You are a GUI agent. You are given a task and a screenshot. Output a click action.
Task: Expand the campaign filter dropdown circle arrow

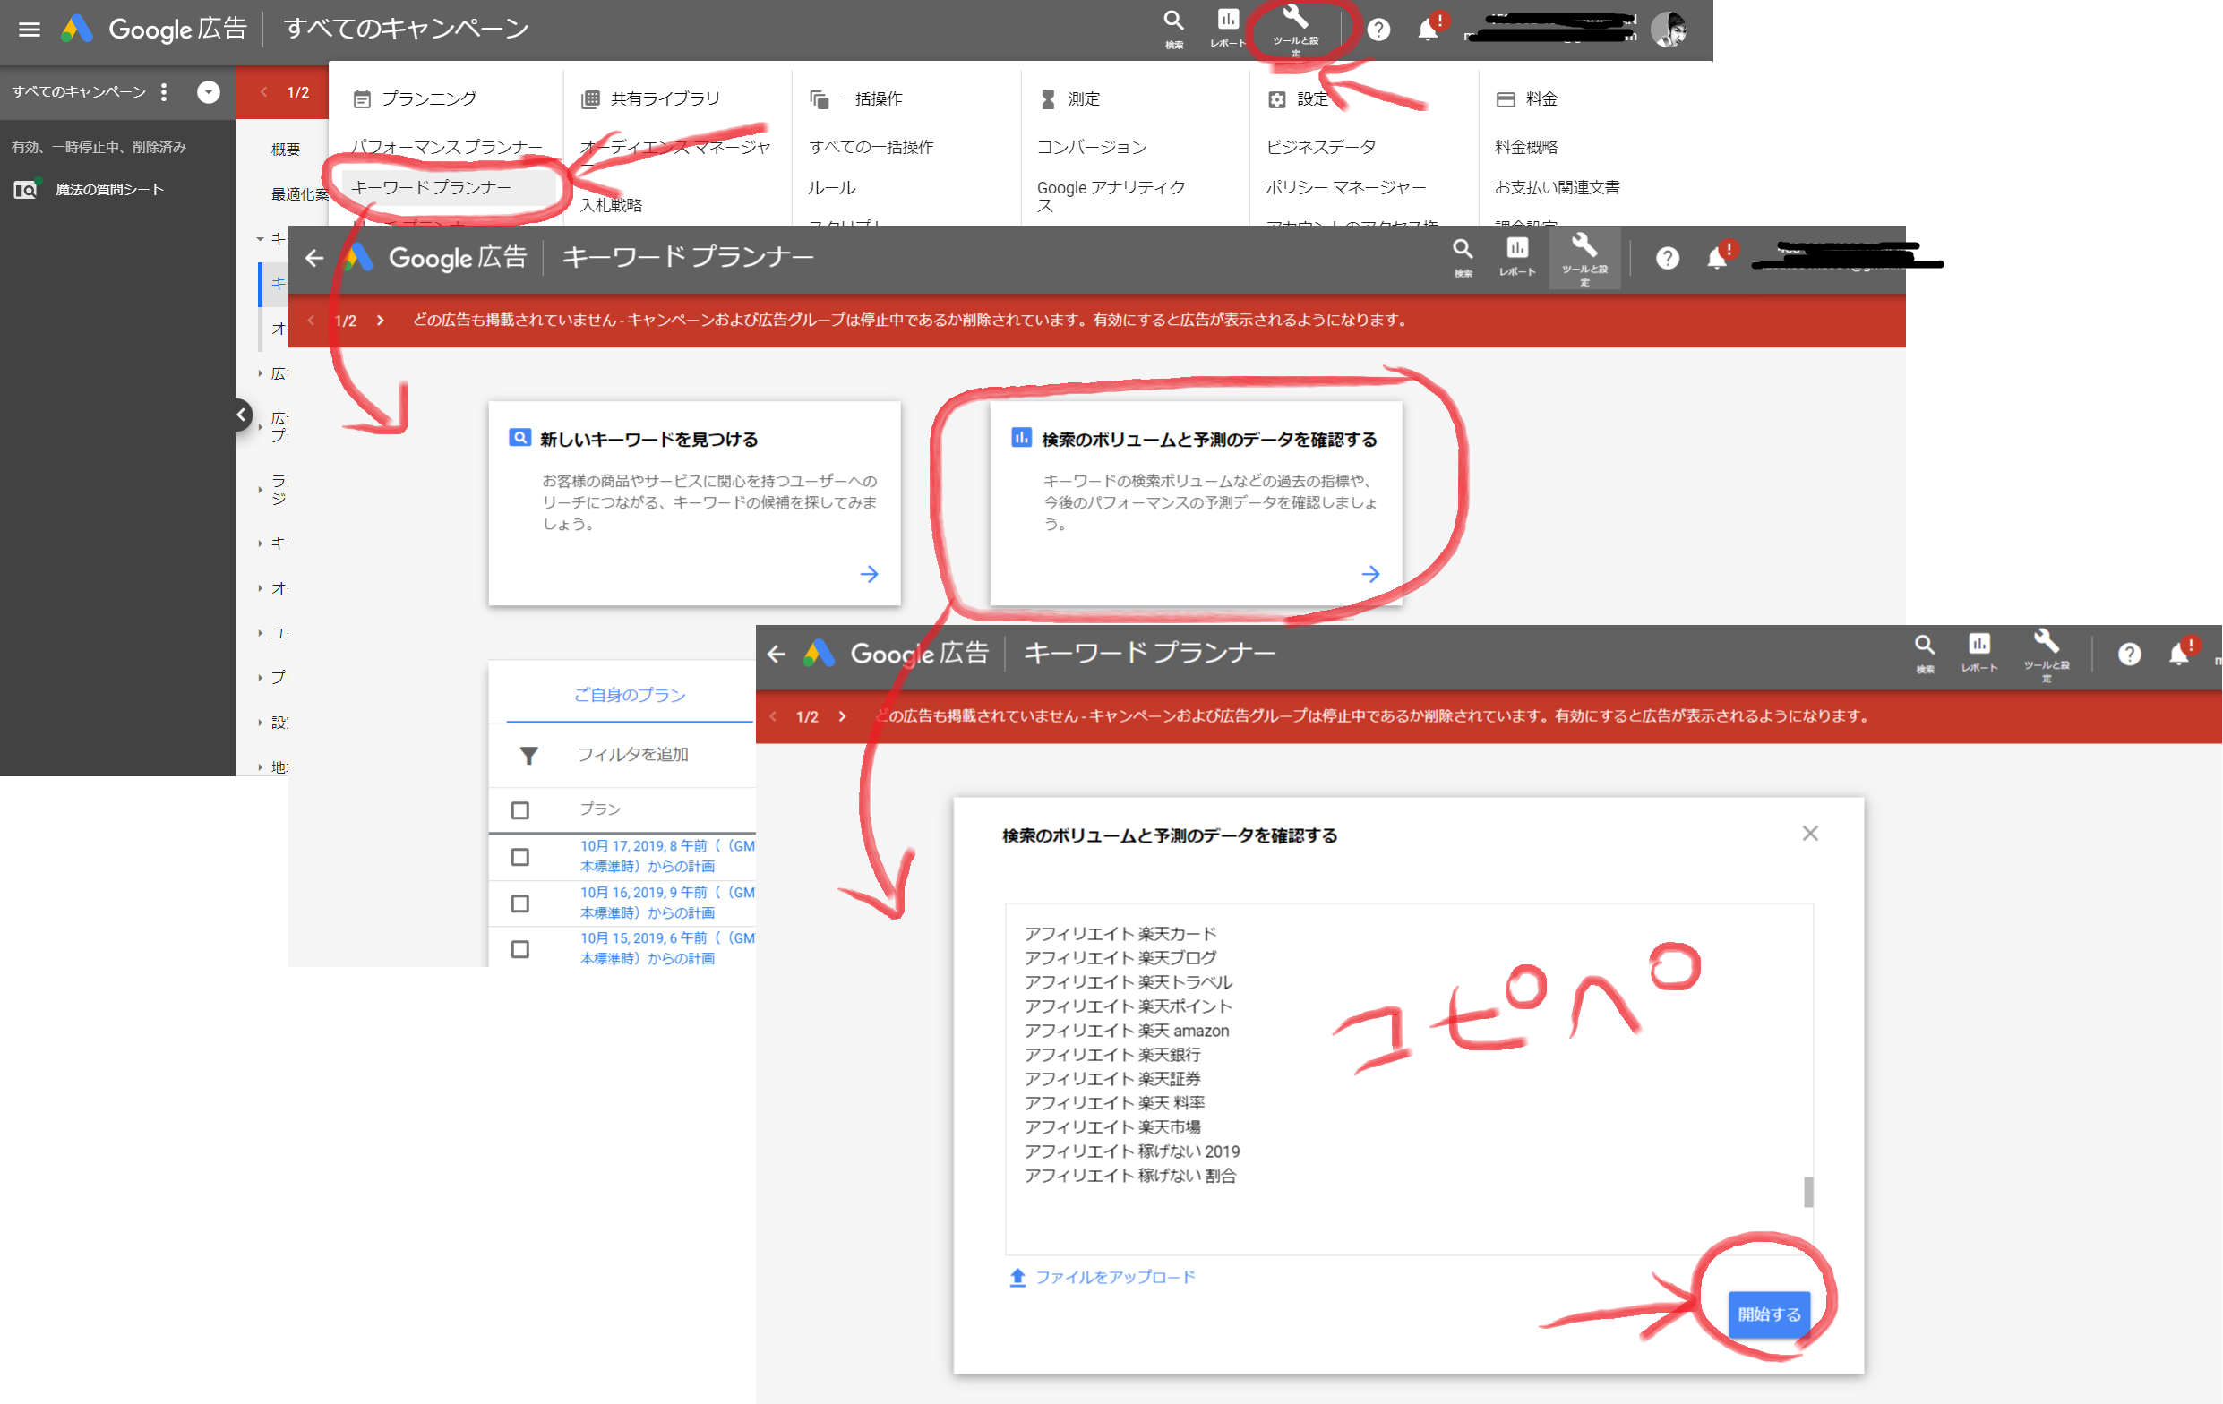(x=209, y=91)
